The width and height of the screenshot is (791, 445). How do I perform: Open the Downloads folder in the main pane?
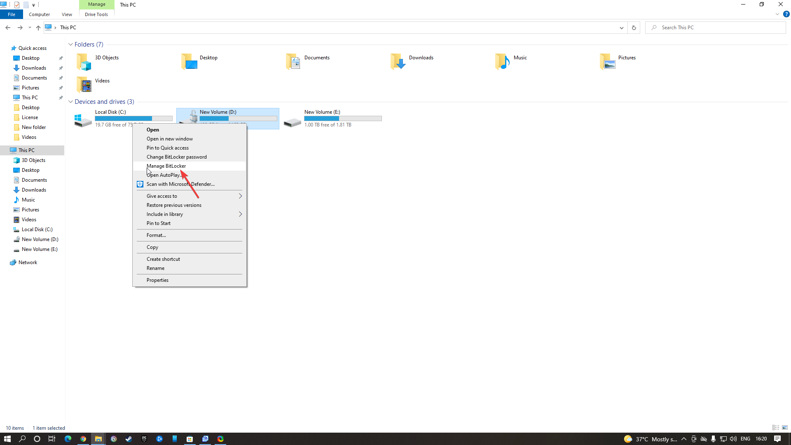tap(421, 58)
